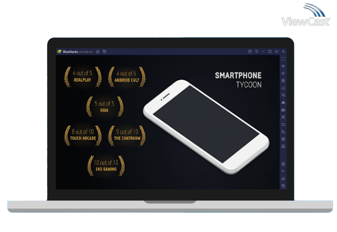The width and height of the screenshot is (337, 232).
Task: Go to Android home in sidebar
Action: [x=283, y=179]
